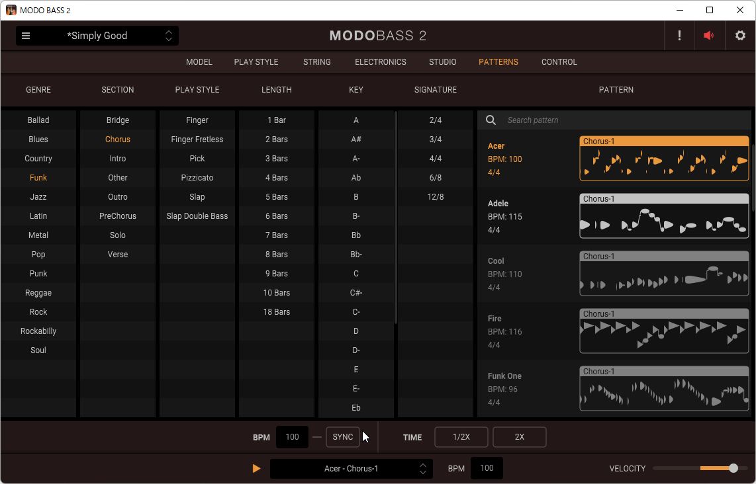Open the Simply Good preset selector
The image size is (756, 484).
coord(97,36)
